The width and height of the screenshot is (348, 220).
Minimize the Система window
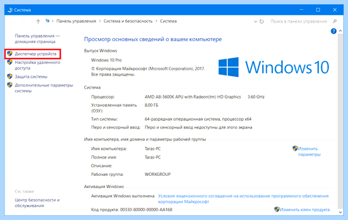[x=302, y=10]
